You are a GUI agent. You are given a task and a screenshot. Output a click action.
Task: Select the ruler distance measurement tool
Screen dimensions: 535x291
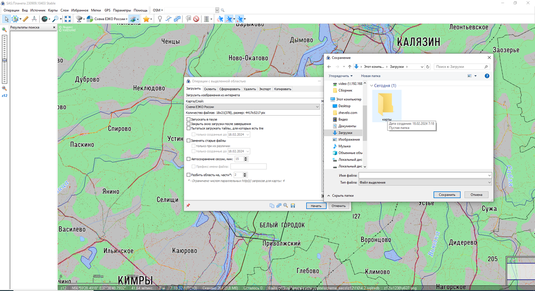tap(25, 19)
